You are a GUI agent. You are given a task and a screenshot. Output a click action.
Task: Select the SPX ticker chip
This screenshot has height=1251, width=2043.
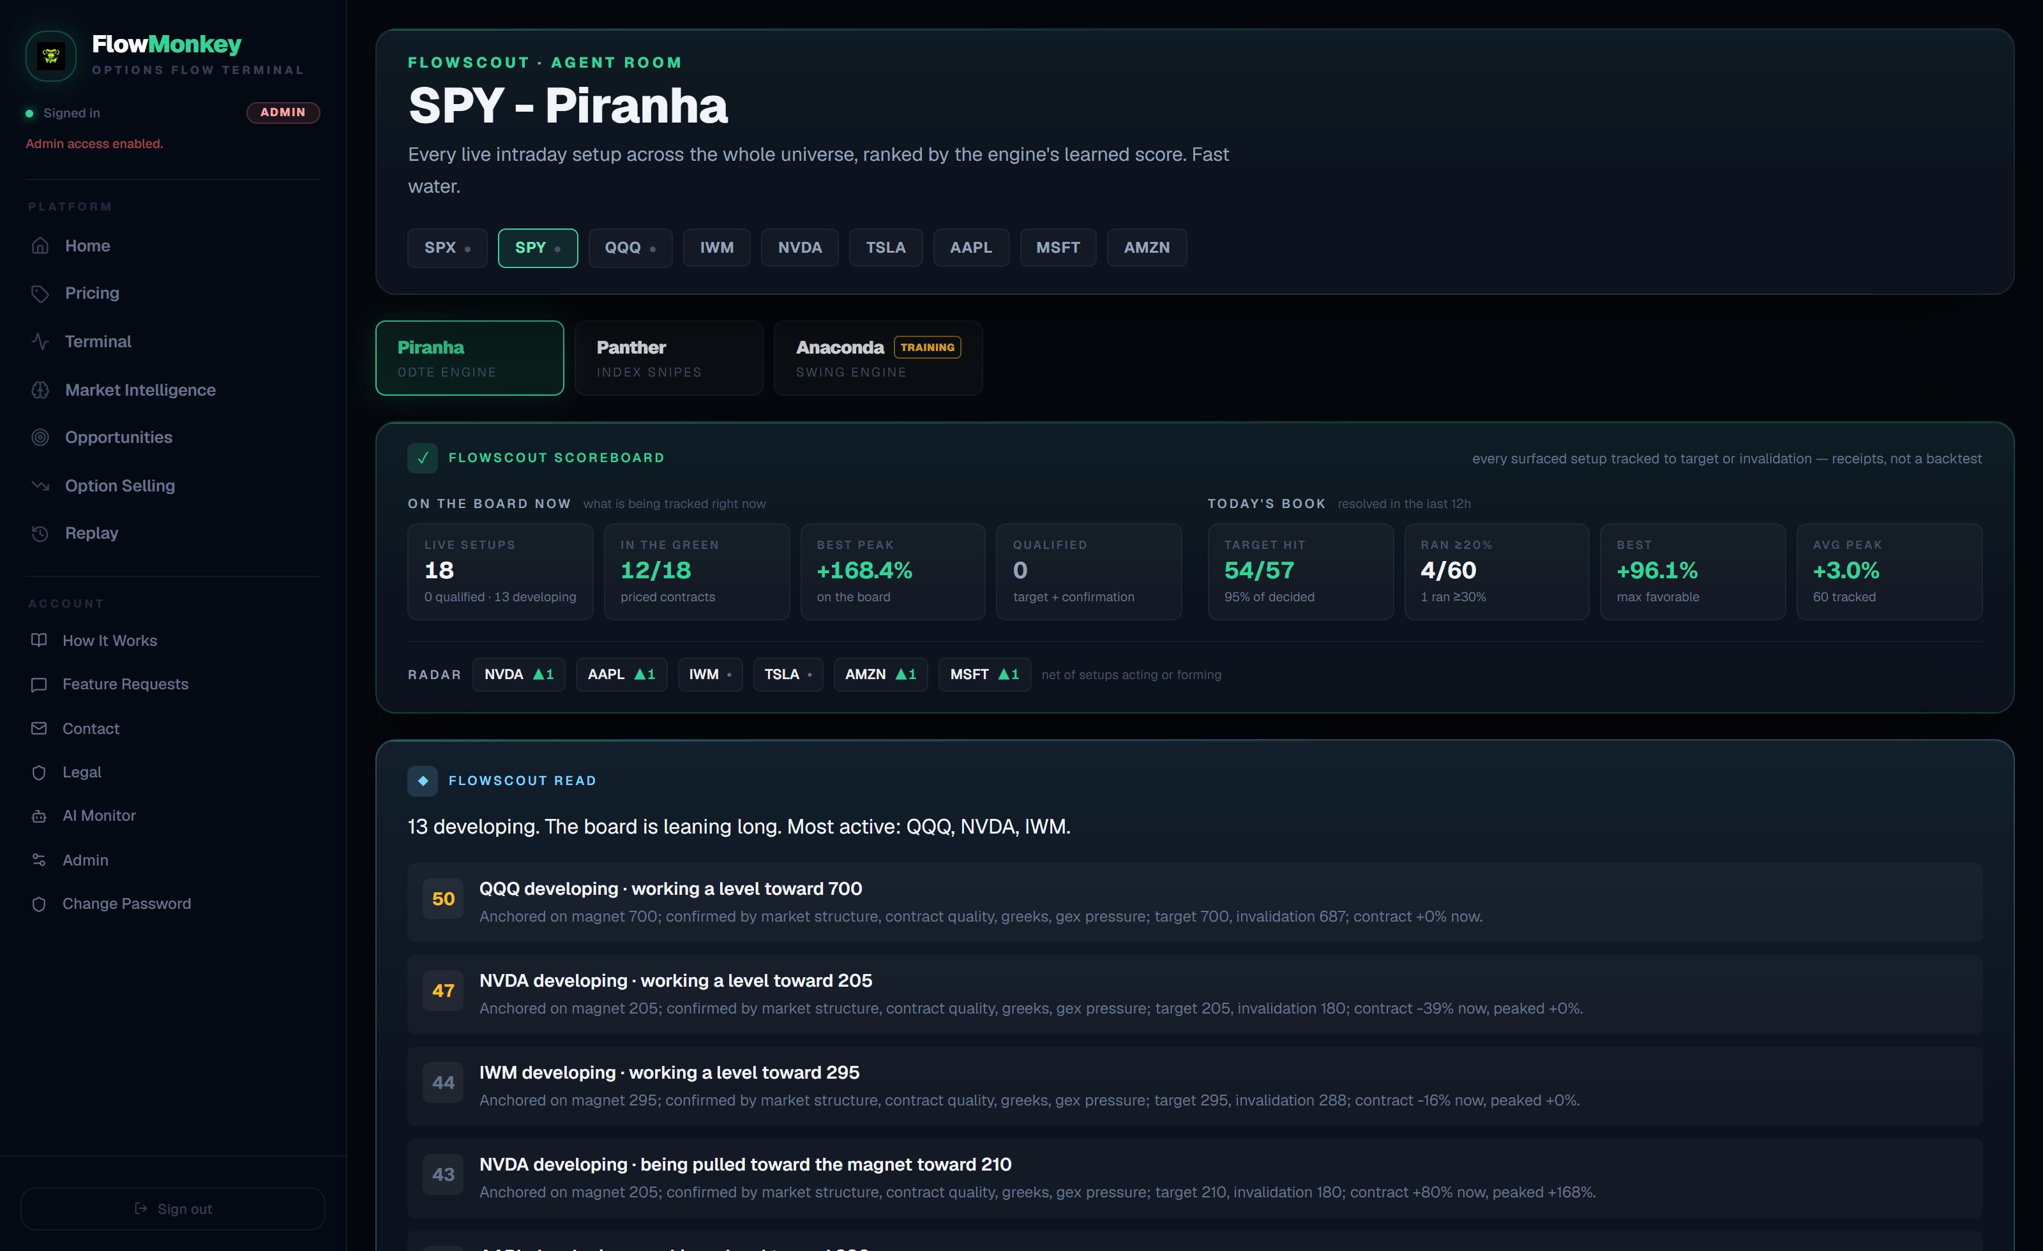click(448, 248)
